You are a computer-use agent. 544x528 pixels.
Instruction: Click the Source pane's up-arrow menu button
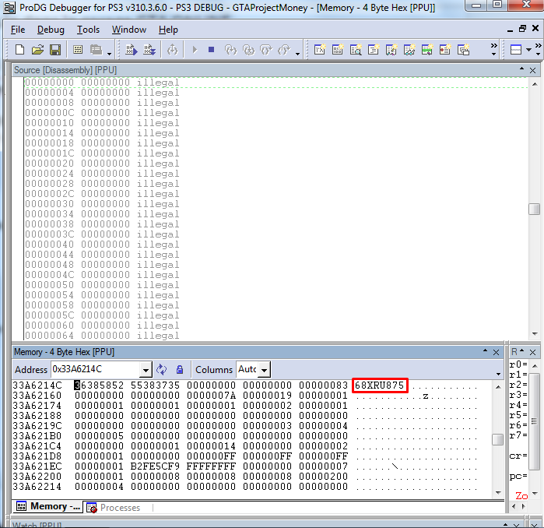pos(521,69)
